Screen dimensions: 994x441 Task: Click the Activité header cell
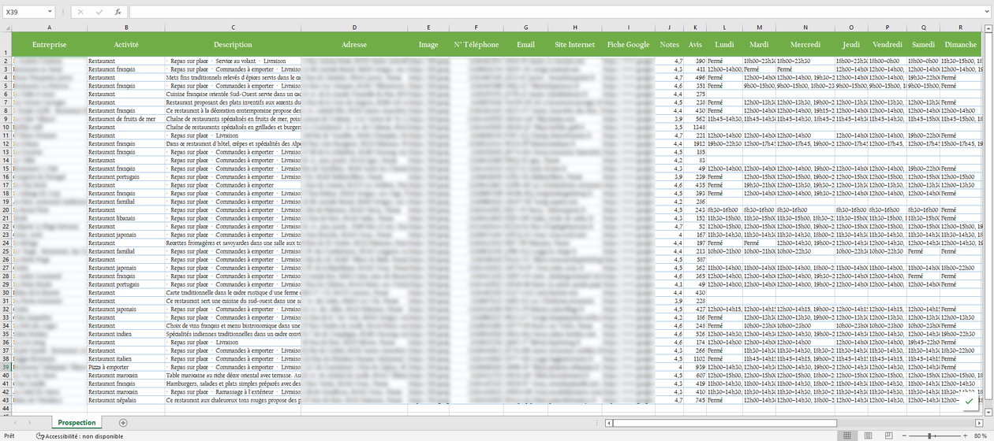126,45
